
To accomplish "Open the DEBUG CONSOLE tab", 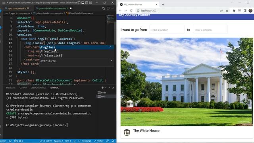I will tap(38, 88).
